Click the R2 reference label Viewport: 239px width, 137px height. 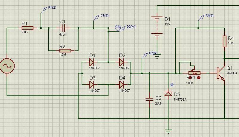(62, 46)
